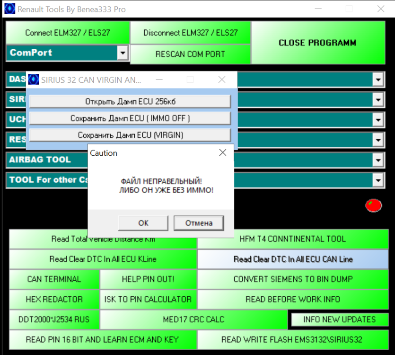
Task: Open HELP PIN OUT!
Action: pyautogui.click(x=148, y=279)
